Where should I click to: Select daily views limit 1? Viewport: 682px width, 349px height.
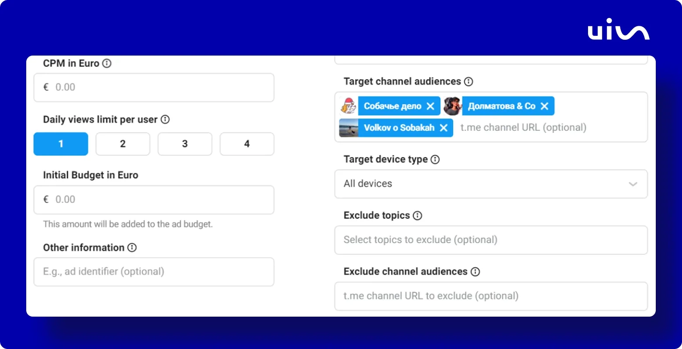tap(61, 144)
